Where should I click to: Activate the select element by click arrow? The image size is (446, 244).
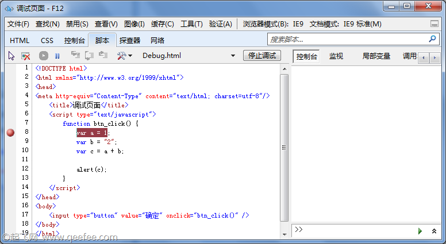click(11, 56)
